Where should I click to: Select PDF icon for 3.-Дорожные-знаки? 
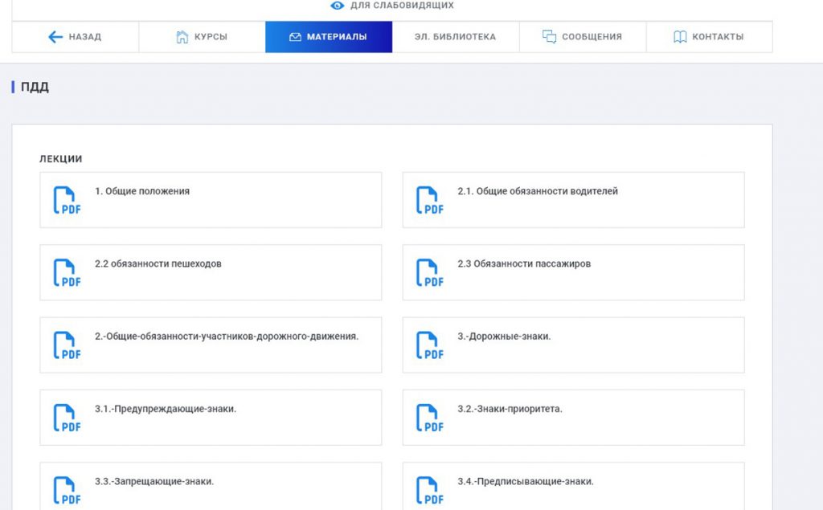pos(429,345)
